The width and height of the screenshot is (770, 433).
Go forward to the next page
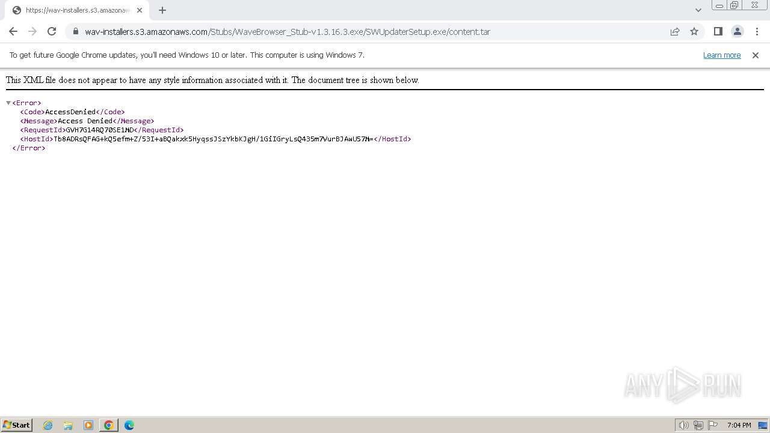pos(32,31)
